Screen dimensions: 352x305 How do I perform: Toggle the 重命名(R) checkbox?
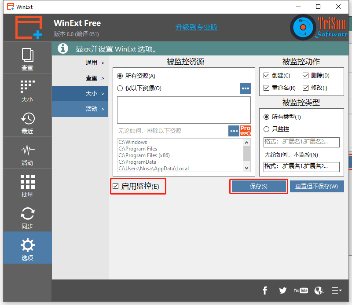266,88
